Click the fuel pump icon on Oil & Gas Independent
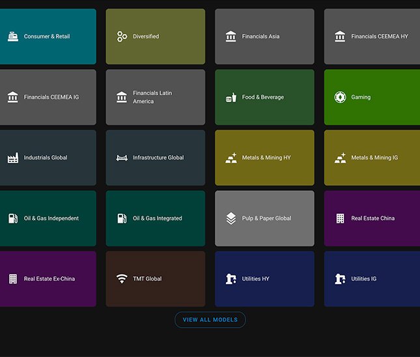The width and height of the screenshot is (420, 357). pyautogui.click(x=12, y=218)
